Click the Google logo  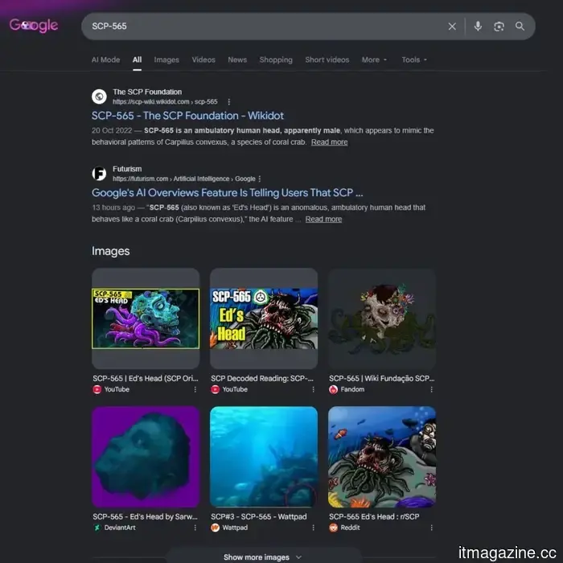tap(34, 26)
